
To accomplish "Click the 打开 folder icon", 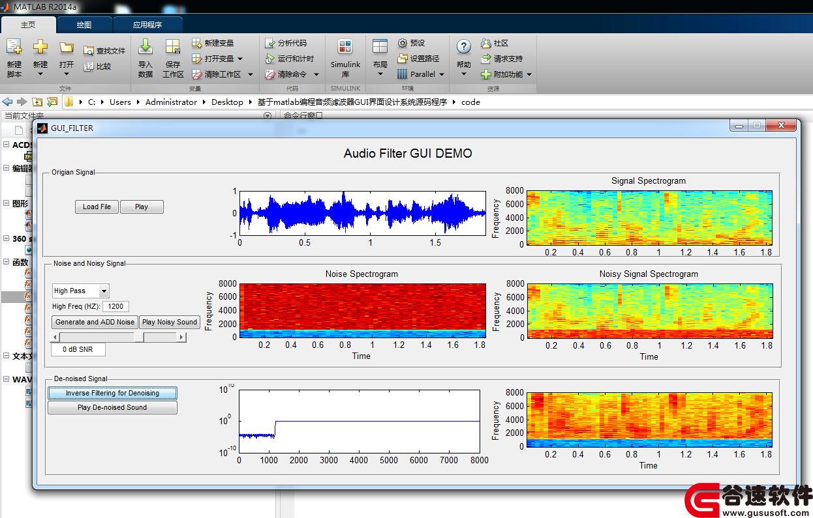I will [x=66, y=47].
